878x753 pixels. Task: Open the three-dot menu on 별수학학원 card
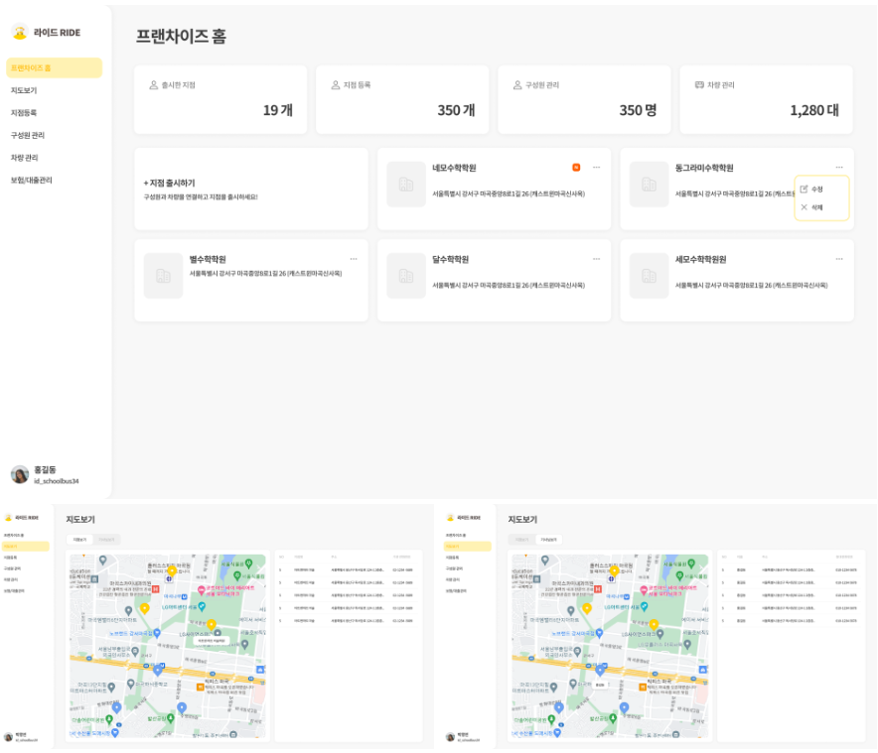(x=354, y=259)
